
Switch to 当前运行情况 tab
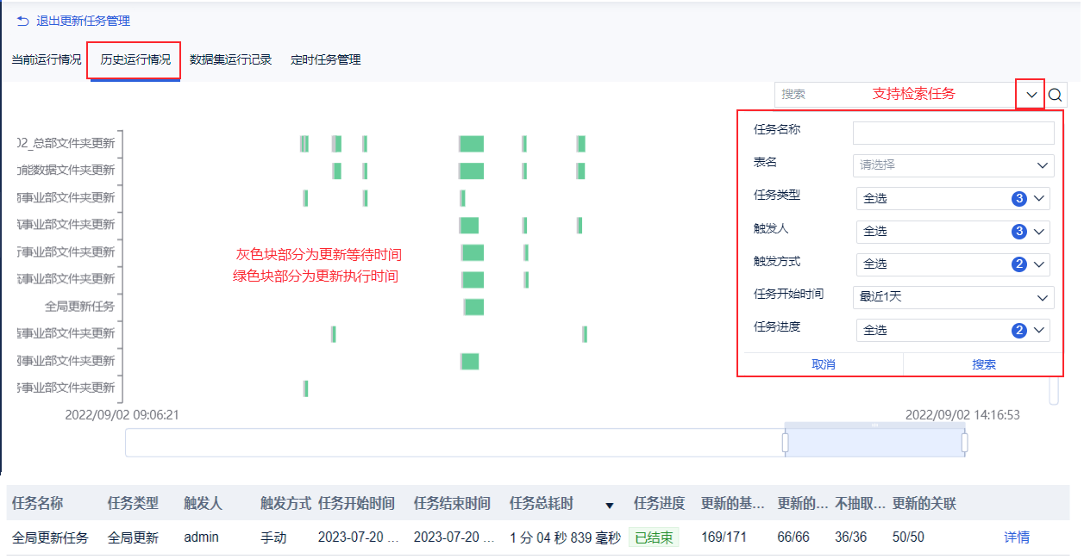47,60
